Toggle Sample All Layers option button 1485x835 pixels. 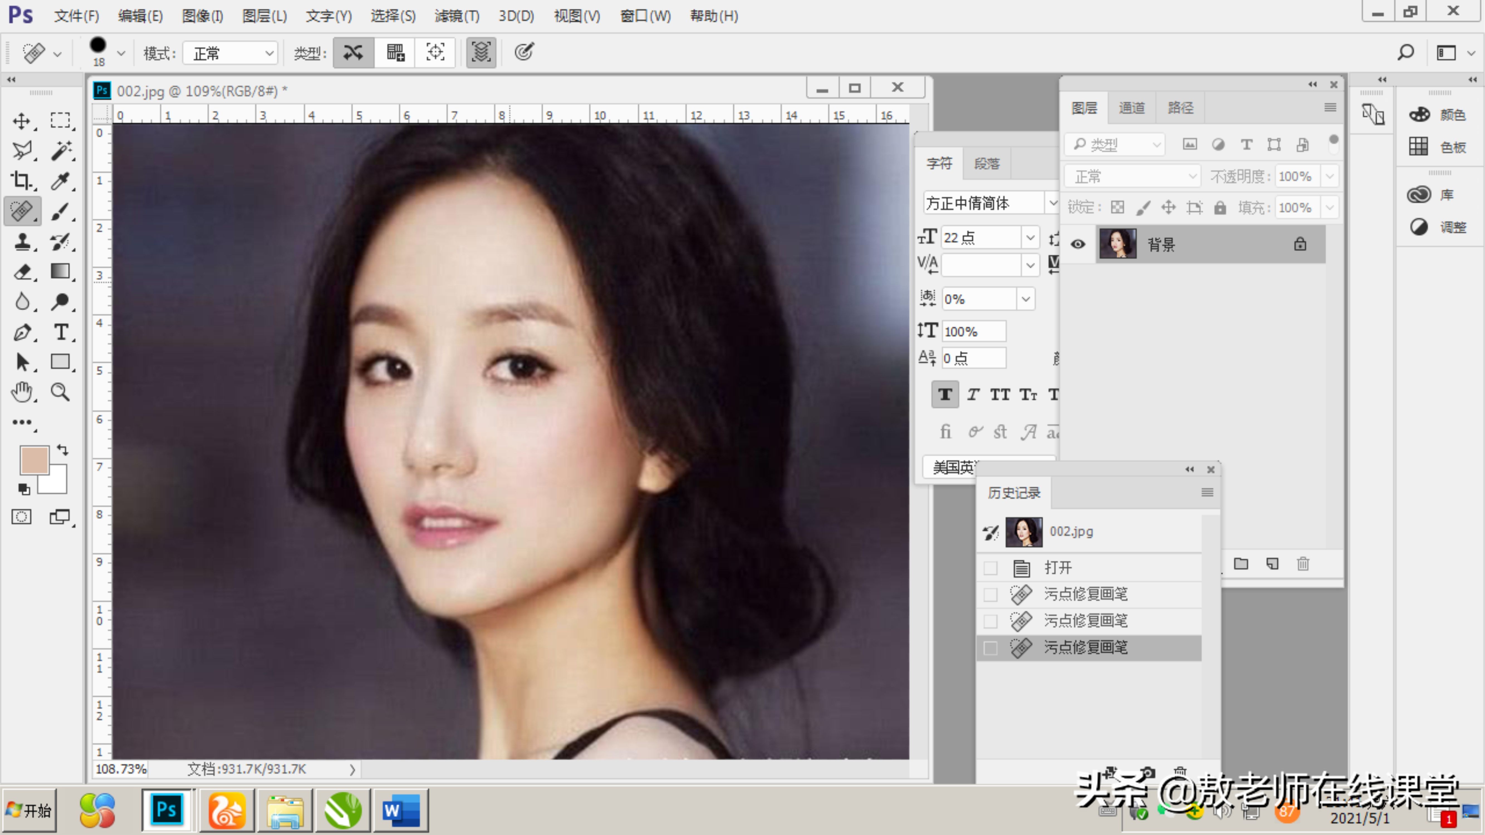pos(481,53)
